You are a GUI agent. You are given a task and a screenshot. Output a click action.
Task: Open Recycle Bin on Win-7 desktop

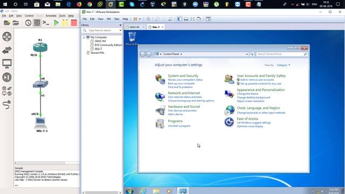[132, 39]
